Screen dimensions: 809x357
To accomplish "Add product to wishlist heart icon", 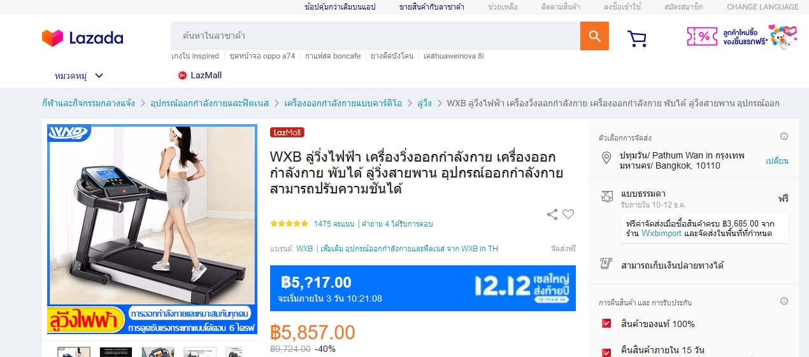I will (x=568, y=214).
